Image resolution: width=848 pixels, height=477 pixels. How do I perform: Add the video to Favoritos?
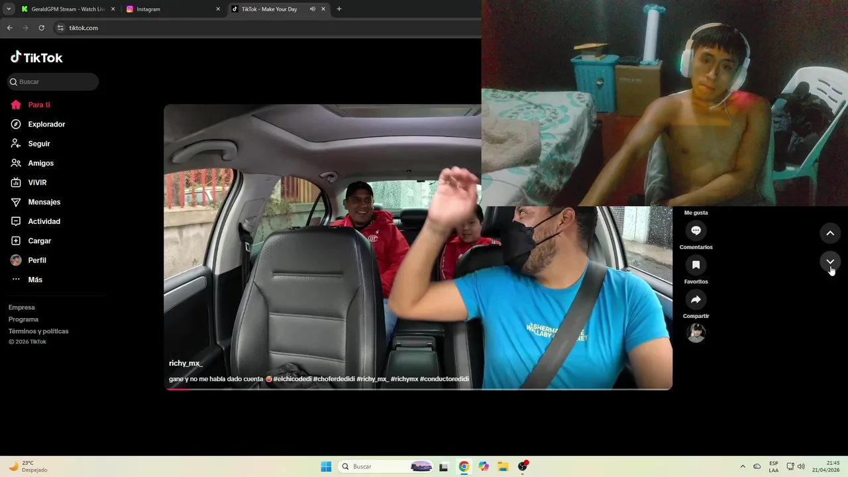click(696, 265)
